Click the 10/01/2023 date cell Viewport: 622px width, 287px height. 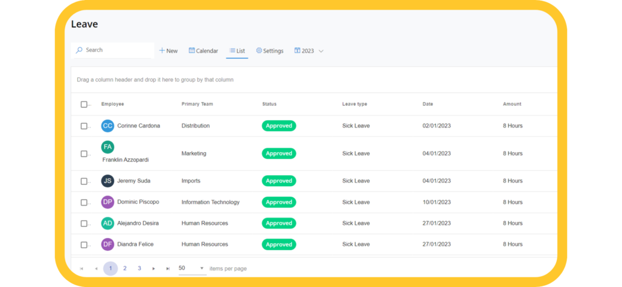pyautogui.click(x=437, y=202)
